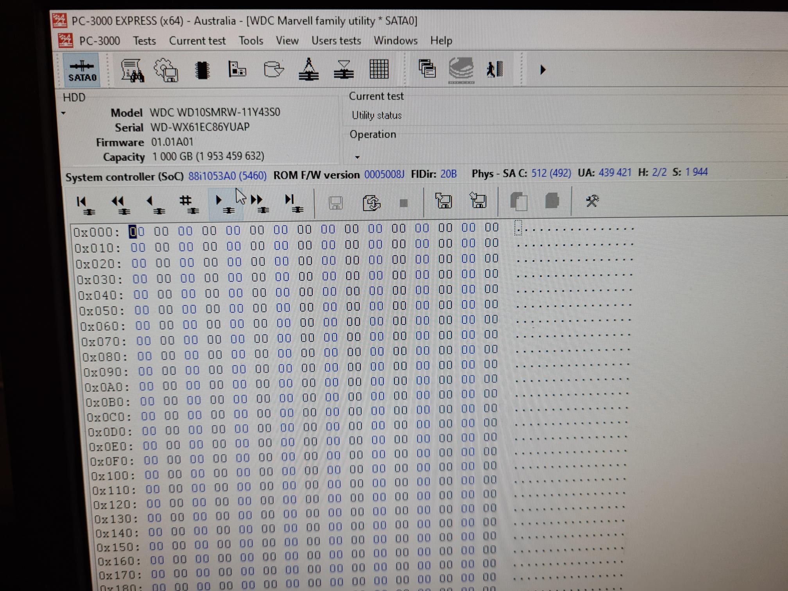Open the Tests menu

pyautogui.click(x=144, y=41)
